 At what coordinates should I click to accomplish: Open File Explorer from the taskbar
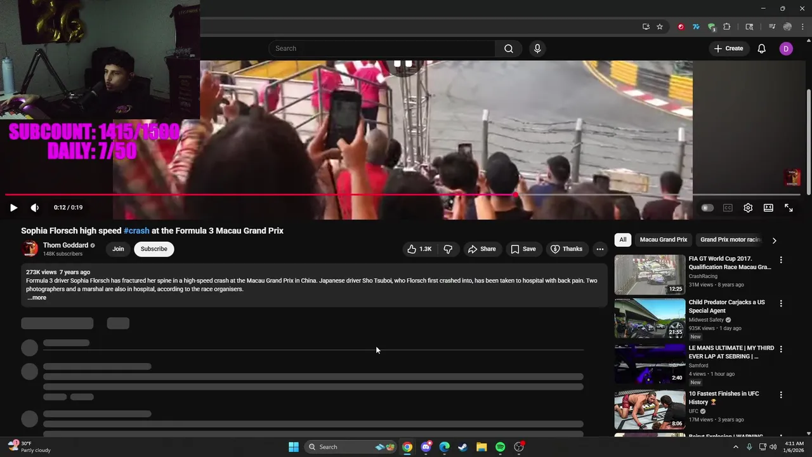(481, 447)
